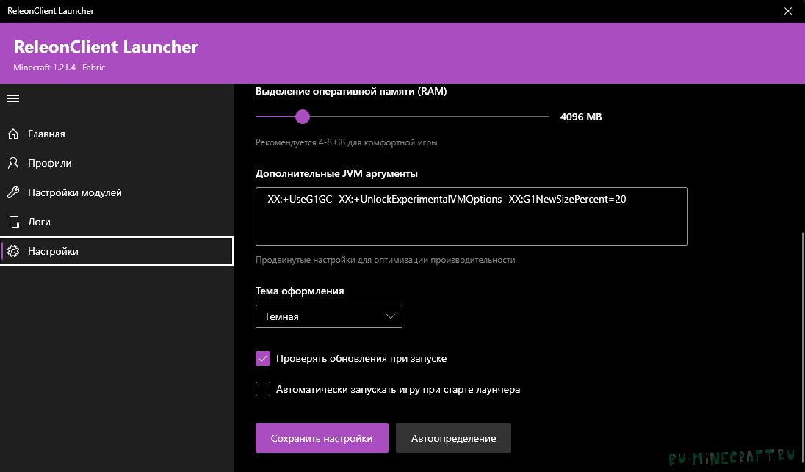Toggle the hamburger navigation menu
The width and height of the screenshot is (805, 472).
click(12, 98)
